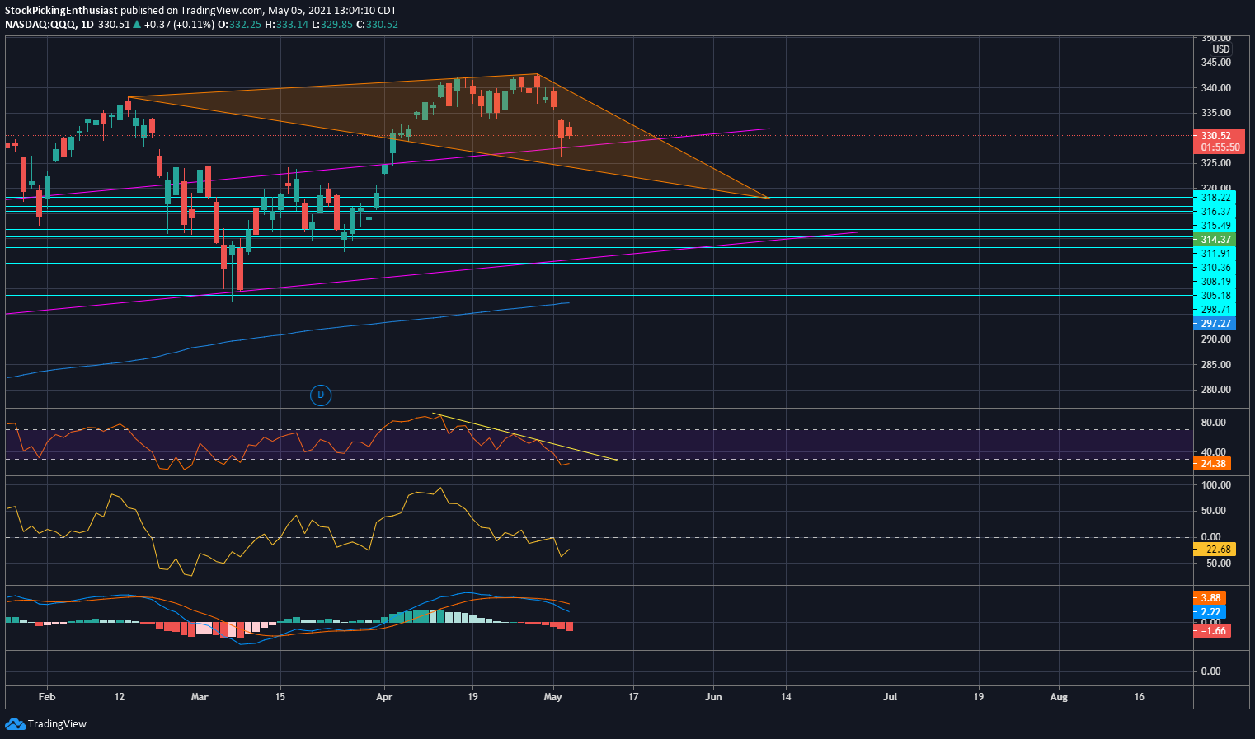Click the green 314.37 price label
The image size is (1255, 739).
1215,240
